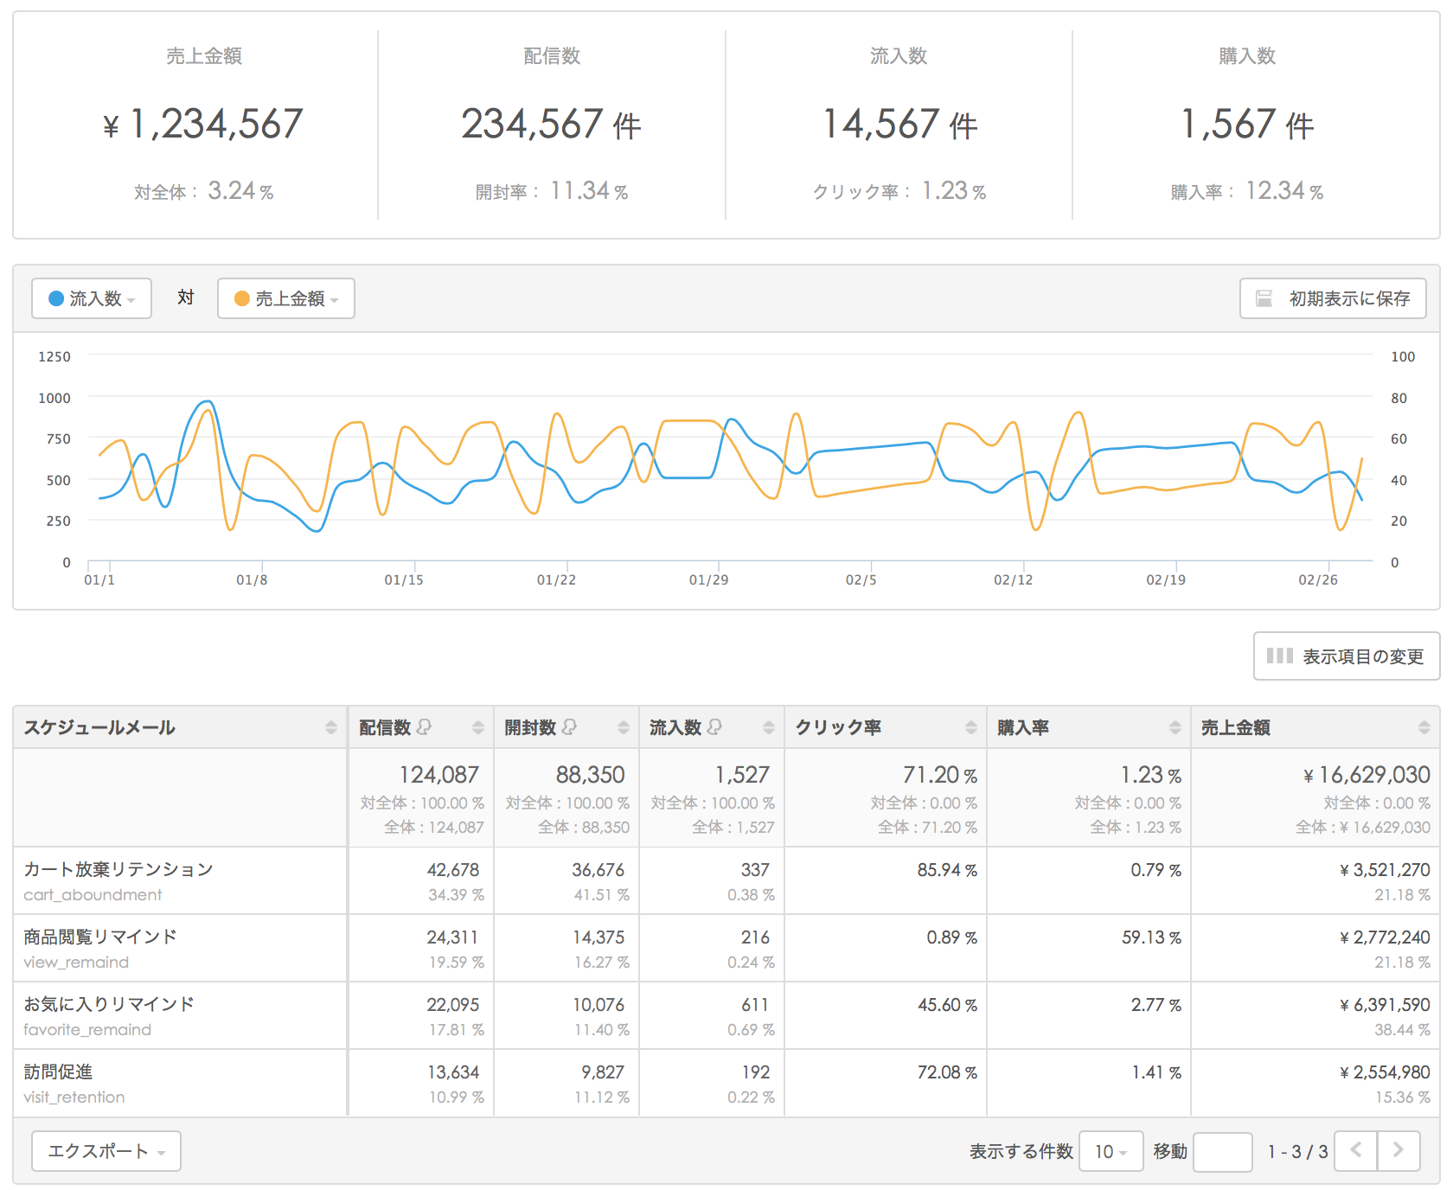Image resolution: width=1453 pixels, height=1190 pixels.
Task: Click the orange 売上金額 legend dot
Action: pyautogui.click(x=242, y=298)
